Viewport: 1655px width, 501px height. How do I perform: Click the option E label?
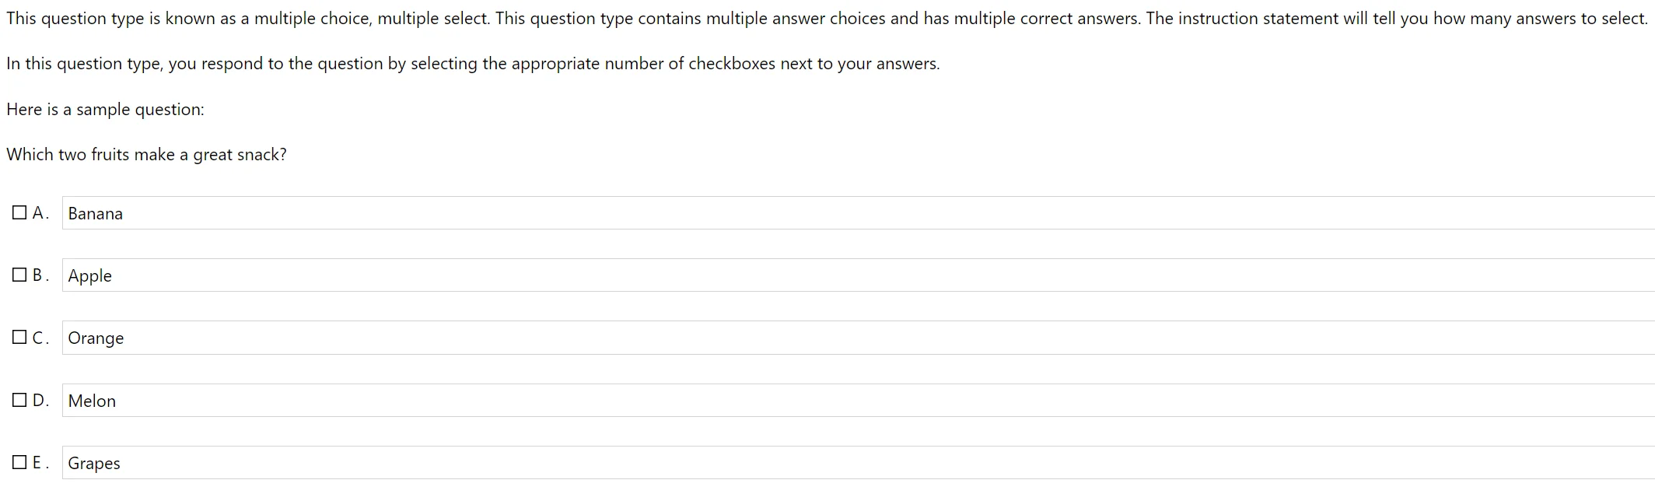[40, 461]
